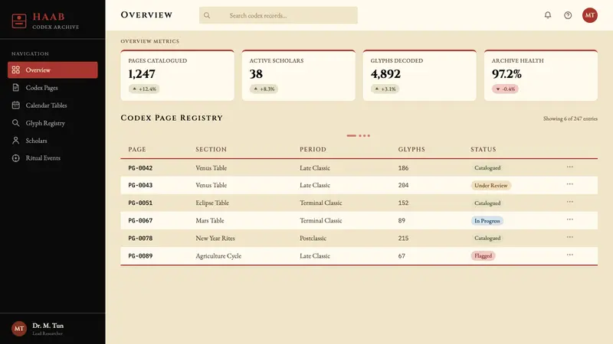
Task: Click the Mars Table section cell
Action: pyautogui.click(x=210, y=220)
